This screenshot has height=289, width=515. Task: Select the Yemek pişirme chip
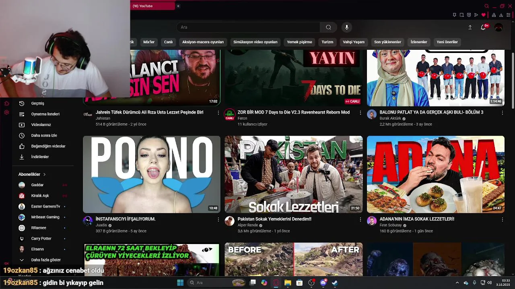click(299, 42)
